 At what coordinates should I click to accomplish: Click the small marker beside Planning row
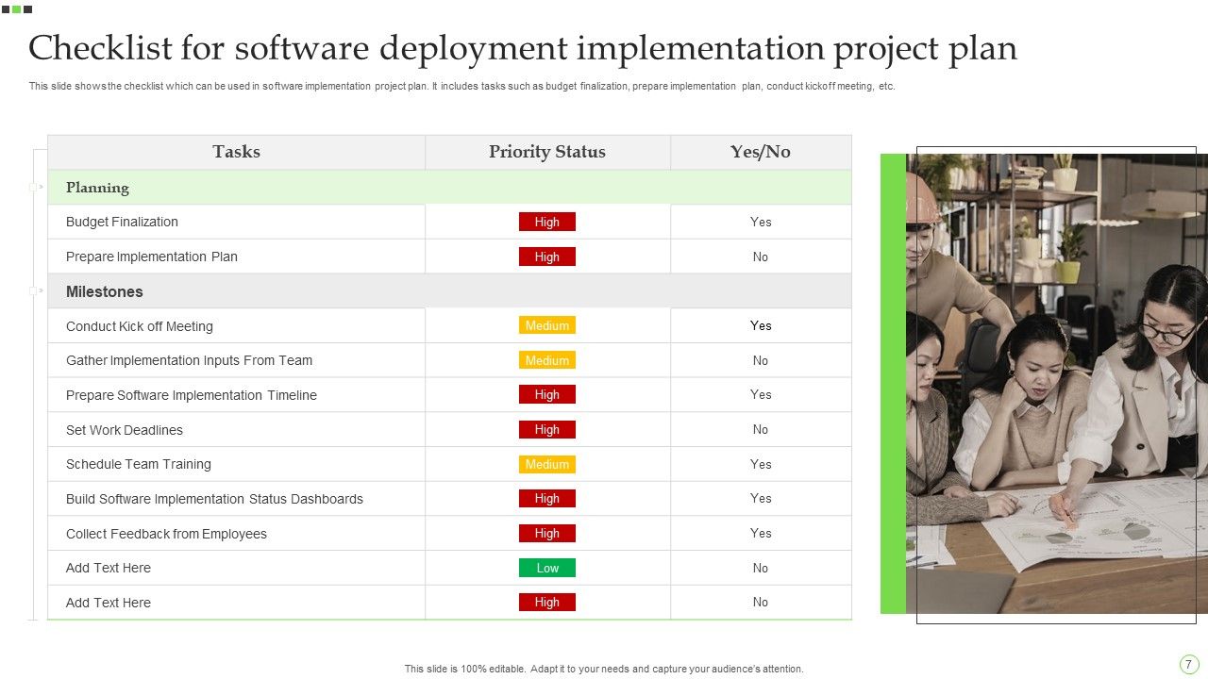33,187
